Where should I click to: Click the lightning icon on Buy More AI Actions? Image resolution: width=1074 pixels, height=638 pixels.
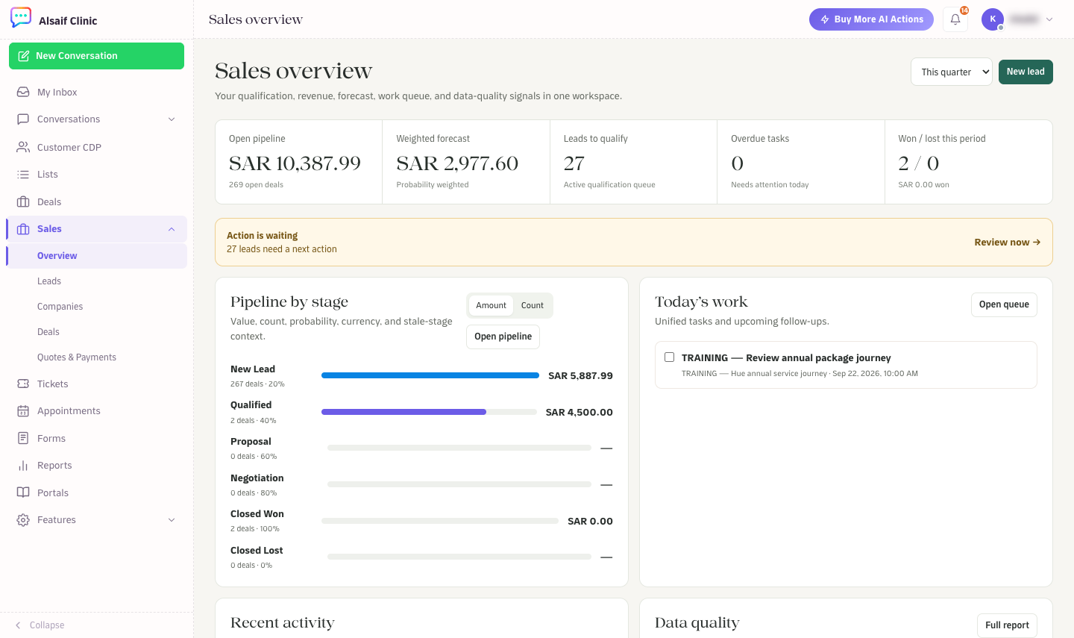coord(825,19)
